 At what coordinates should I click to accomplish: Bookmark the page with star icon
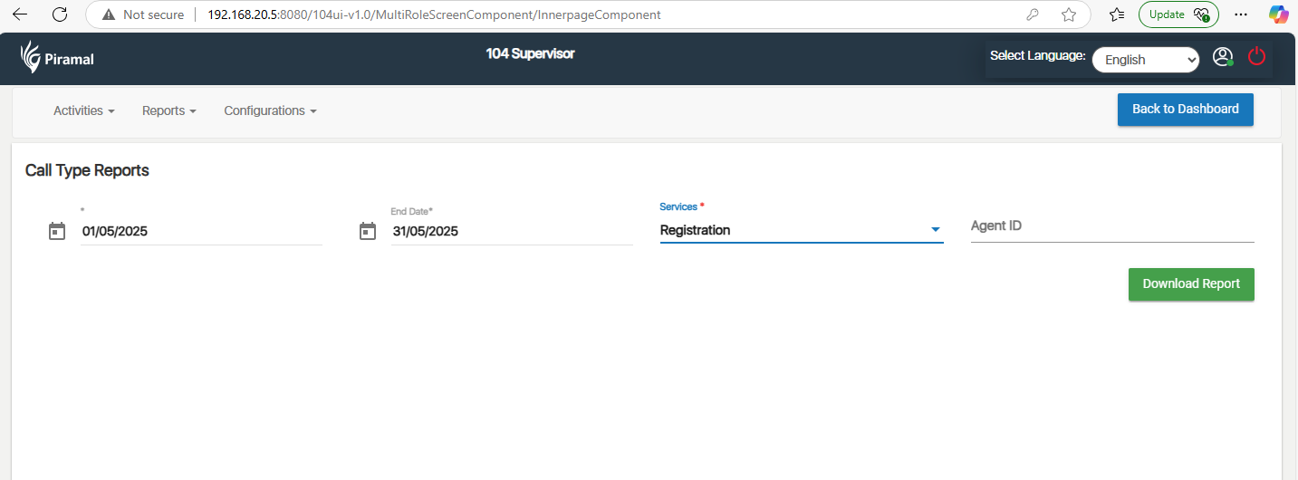pyautogui.click(x=1069, y=14)
